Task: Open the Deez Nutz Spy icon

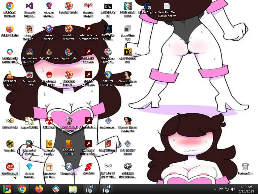Action: click(127, 33)
